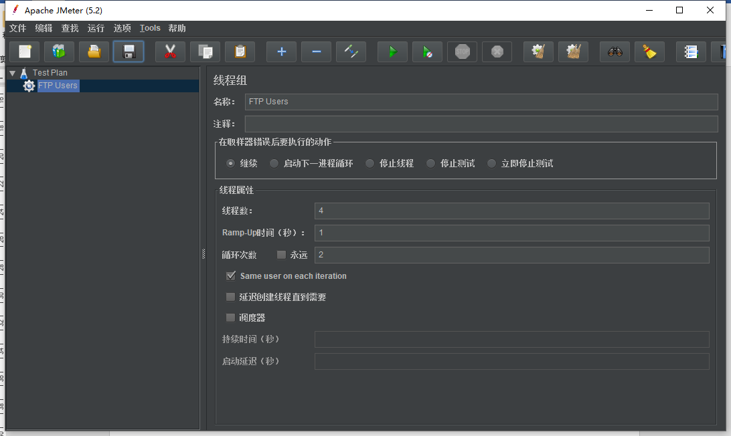Image resolution: width=731 pixels, height=436 pixels.
Task: Uncheck Same user on each iteration
Action: tap(231, 276)
